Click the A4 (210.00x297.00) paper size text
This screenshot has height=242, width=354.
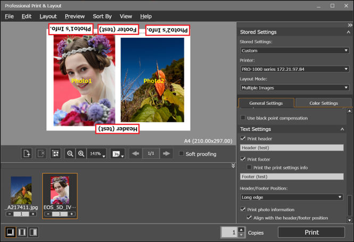(208, 141)
